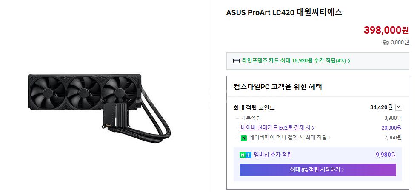Click the 9,980원 membership point amount

[x=386, y=155]
